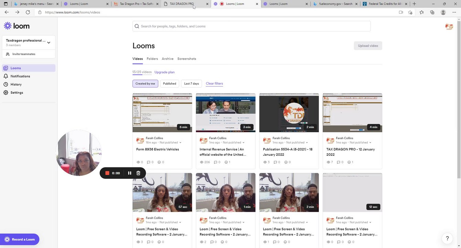Click the views eye icon on Form 8936 card
This screenshot has height=248, width=461.
pyautogui.click(x=138, y=162)
